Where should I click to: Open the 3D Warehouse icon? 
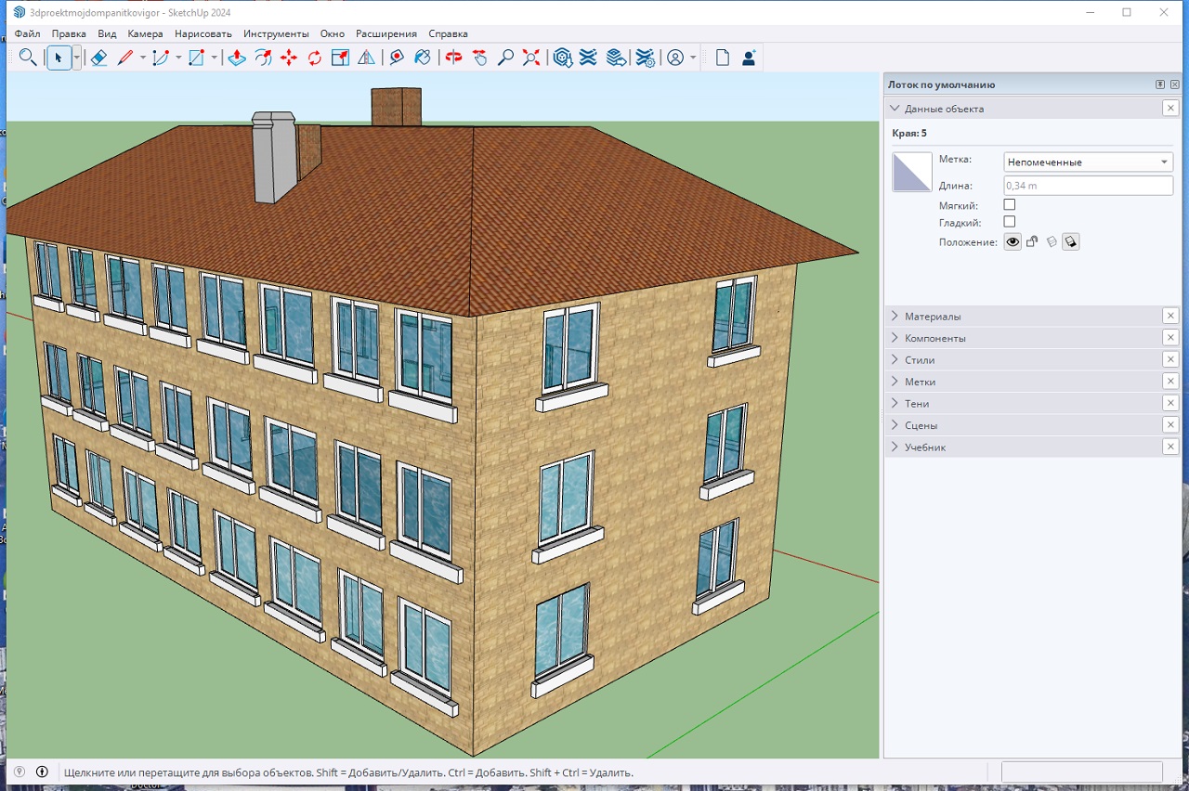[562, 58]
